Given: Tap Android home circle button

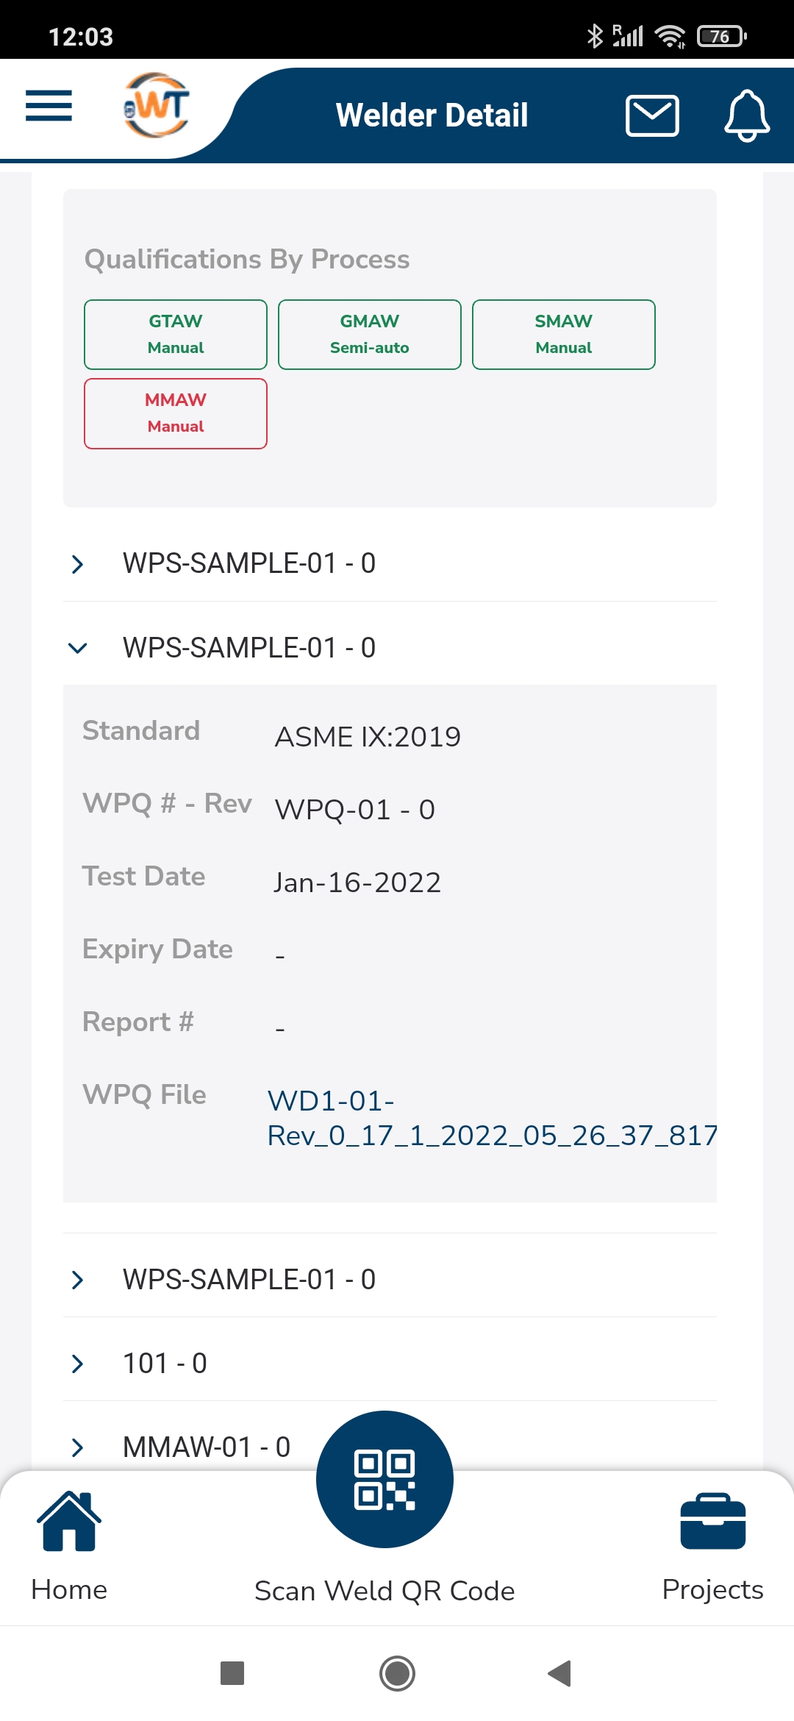Looking at the screenshot, I should 397,1673.
